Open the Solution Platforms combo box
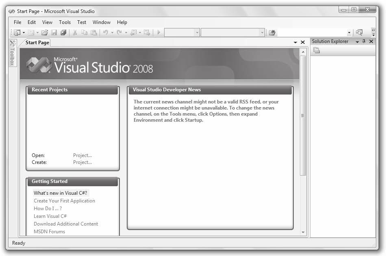This screenshot has height=256, width=386. (233, 32)
